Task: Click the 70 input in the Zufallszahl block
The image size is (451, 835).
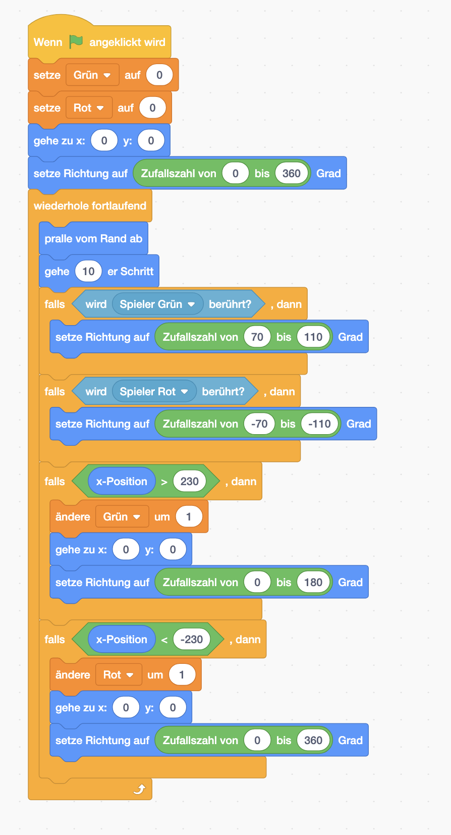Action: (257, 337)
